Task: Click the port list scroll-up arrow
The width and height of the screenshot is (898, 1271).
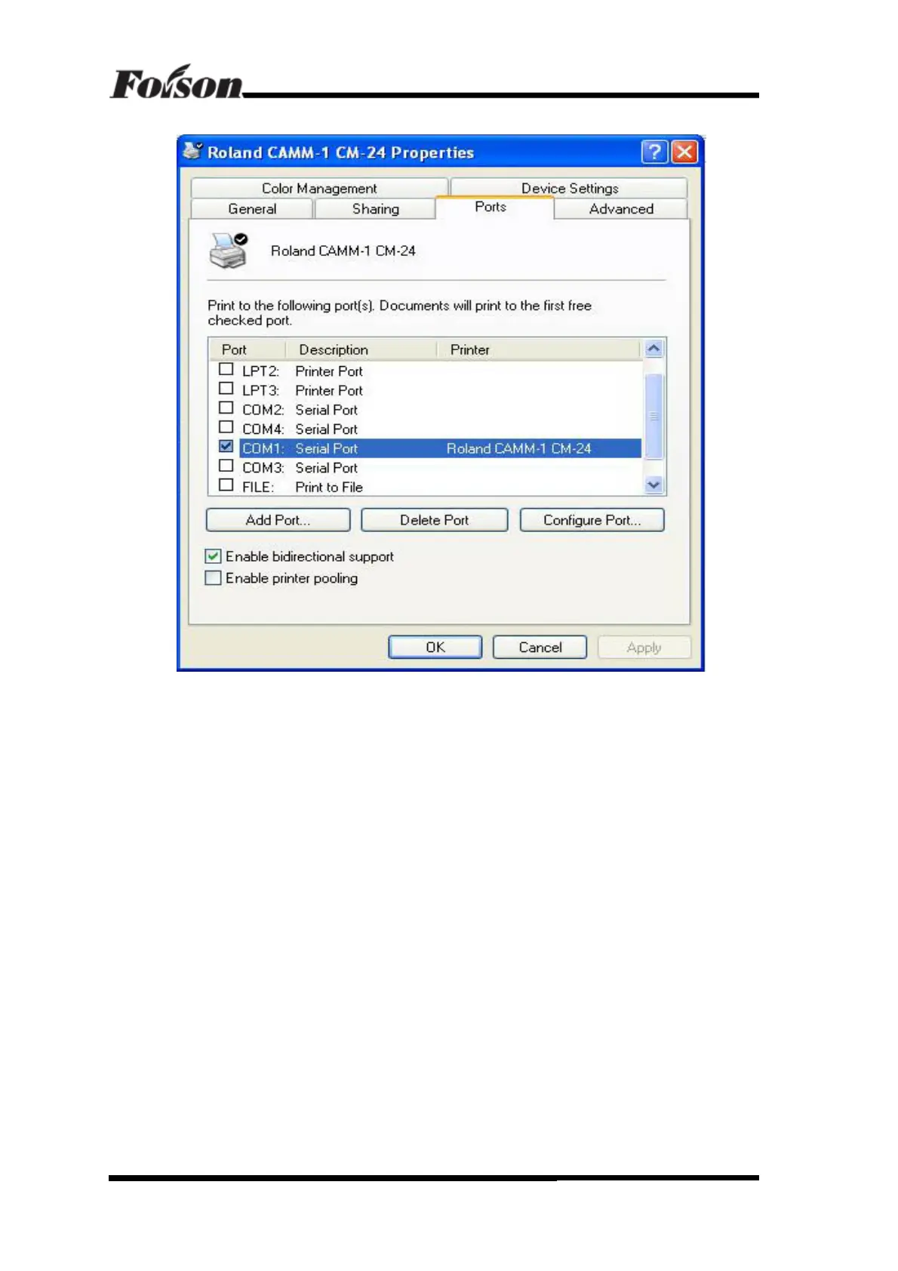Action: pyautogui.click(x=654, y=349)
